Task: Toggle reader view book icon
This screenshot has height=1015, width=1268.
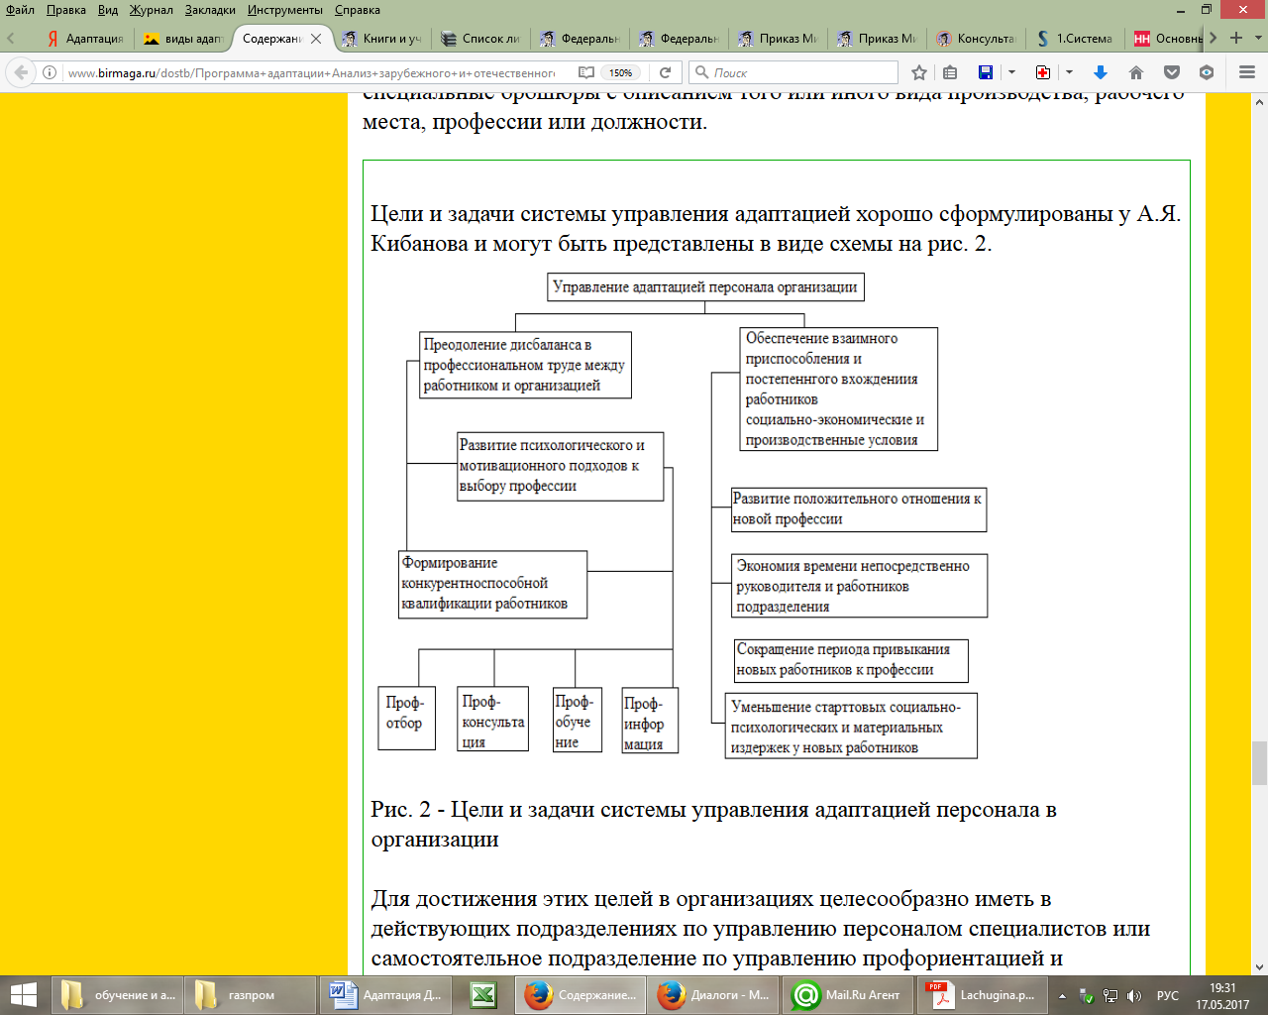Action: point(586,72)
